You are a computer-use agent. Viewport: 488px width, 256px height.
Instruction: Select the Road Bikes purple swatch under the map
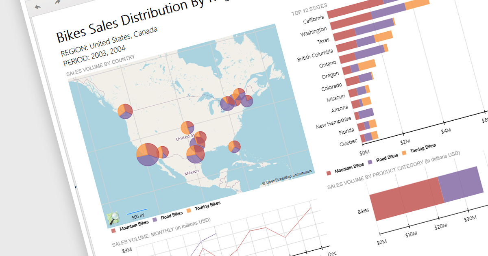[x=155, y=220]
